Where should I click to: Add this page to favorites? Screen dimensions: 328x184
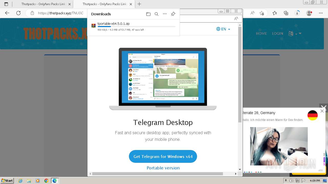coord(262,13)
